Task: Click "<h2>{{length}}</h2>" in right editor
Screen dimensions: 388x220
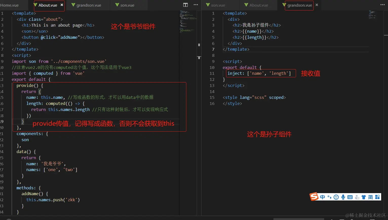Action: click(x=255, y=38)
